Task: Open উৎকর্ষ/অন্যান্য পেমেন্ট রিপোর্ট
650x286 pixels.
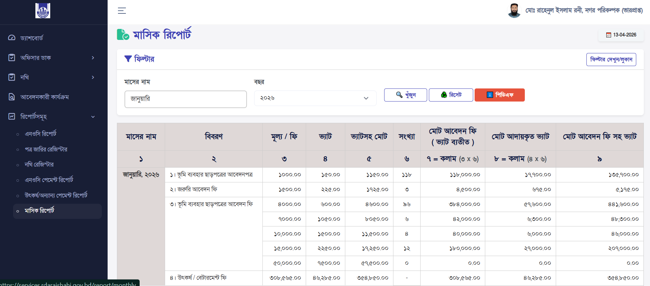Action: point(56,195)
